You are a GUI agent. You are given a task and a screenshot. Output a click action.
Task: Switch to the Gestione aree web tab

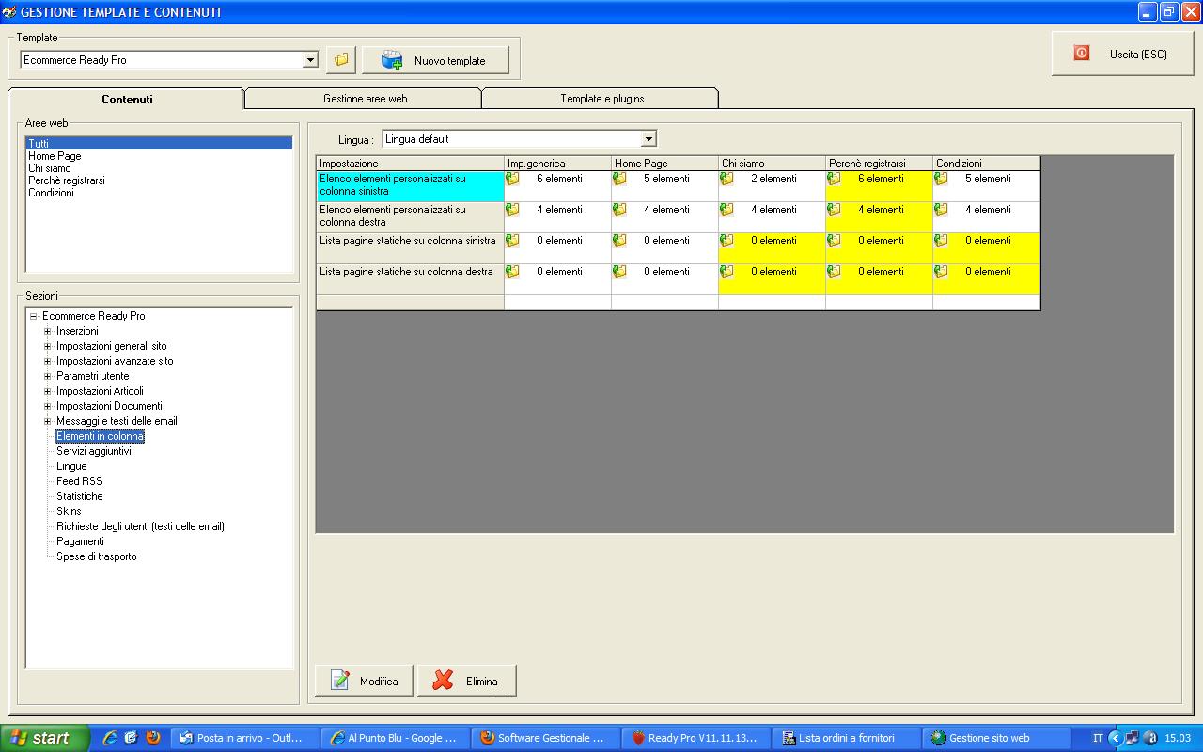coord(365,99)
